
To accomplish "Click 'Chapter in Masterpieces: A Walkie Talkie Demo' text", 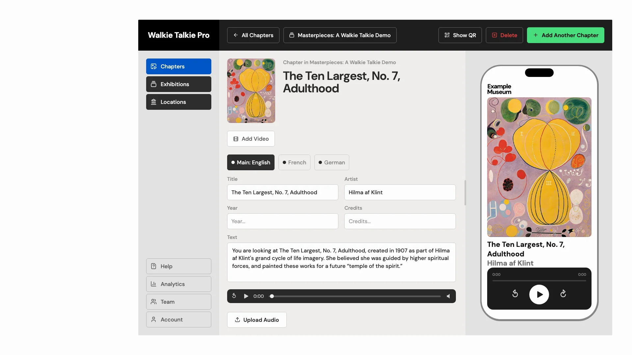I will (339, 62).
